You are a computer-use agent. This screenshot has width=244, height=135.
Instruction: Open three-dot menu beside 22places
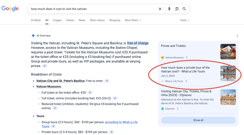(178, 108)
